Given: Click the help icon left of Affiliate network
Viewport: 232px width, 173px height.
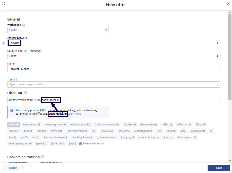Looking at the screenshot, I should 4,43.
